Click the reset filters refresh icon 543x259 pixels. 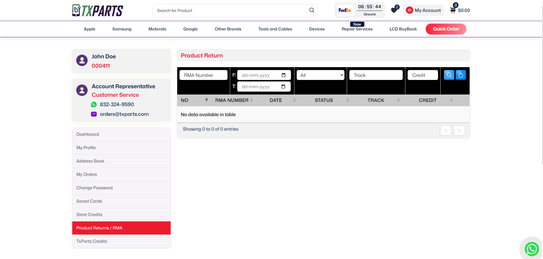pos(461,75)
